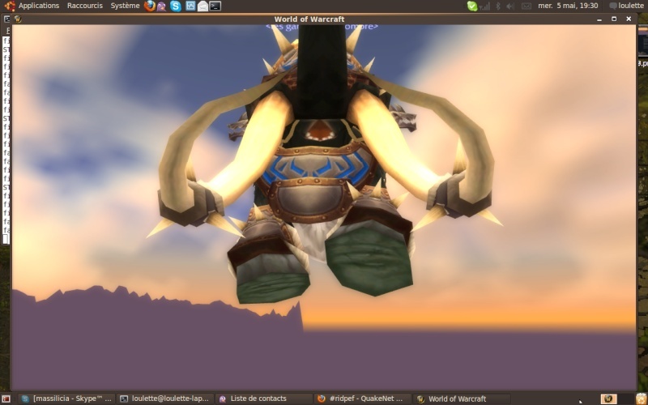Minimize the World of Warcraft window
The image size is (648, 405).
(599, 19)
